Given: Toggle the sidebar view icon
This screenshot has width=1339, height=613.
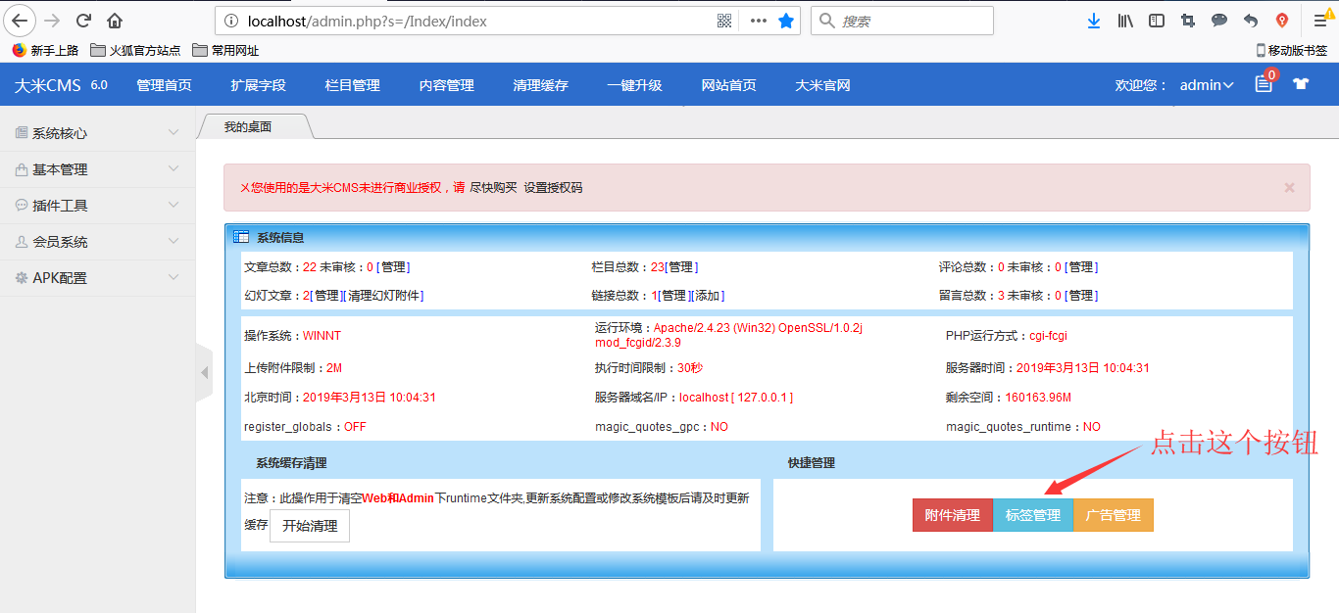Looking at the screenshot, I should (x=1157, y=21).
